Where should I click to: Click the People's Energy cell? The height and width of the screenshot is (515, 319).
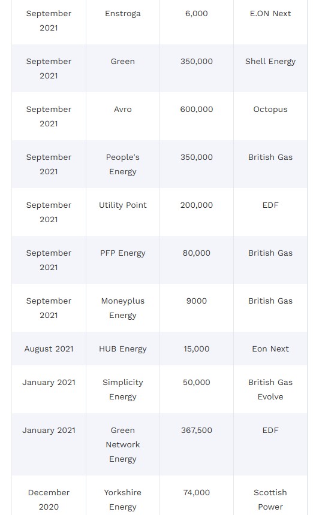tap(123, 164)
